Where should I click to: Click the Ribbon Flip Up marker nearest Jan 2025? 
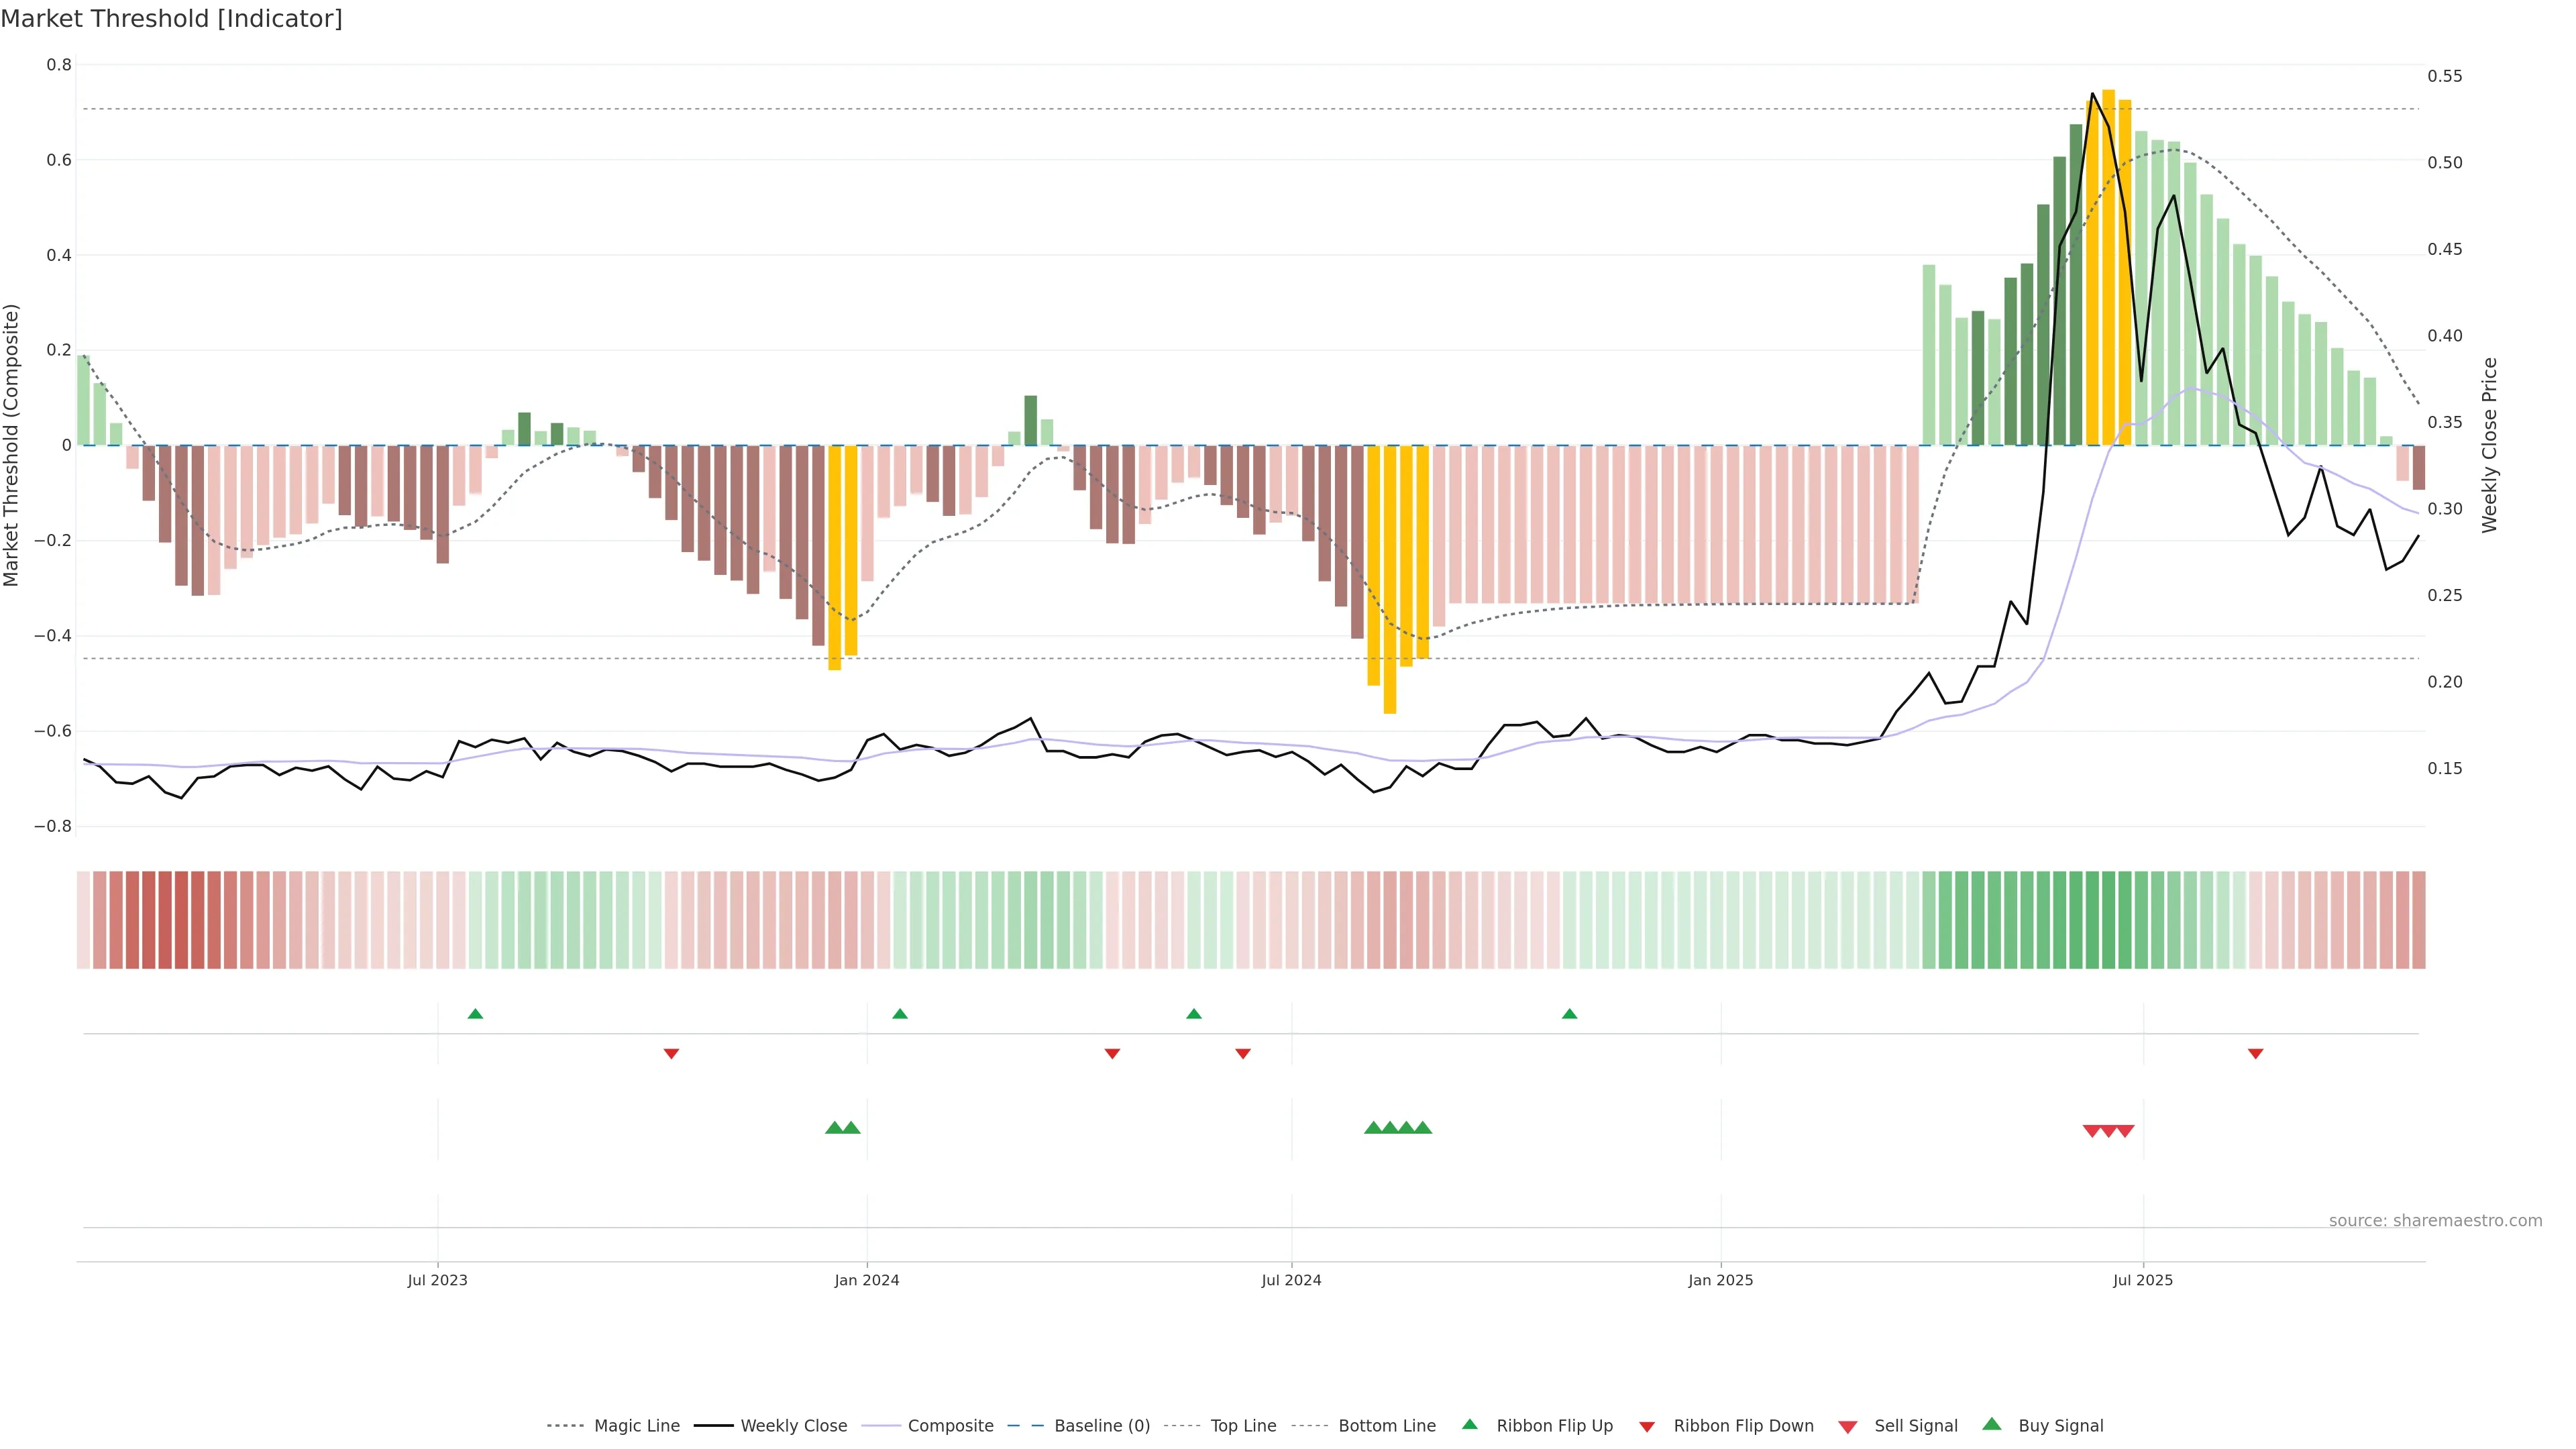click(1569, 1014)
